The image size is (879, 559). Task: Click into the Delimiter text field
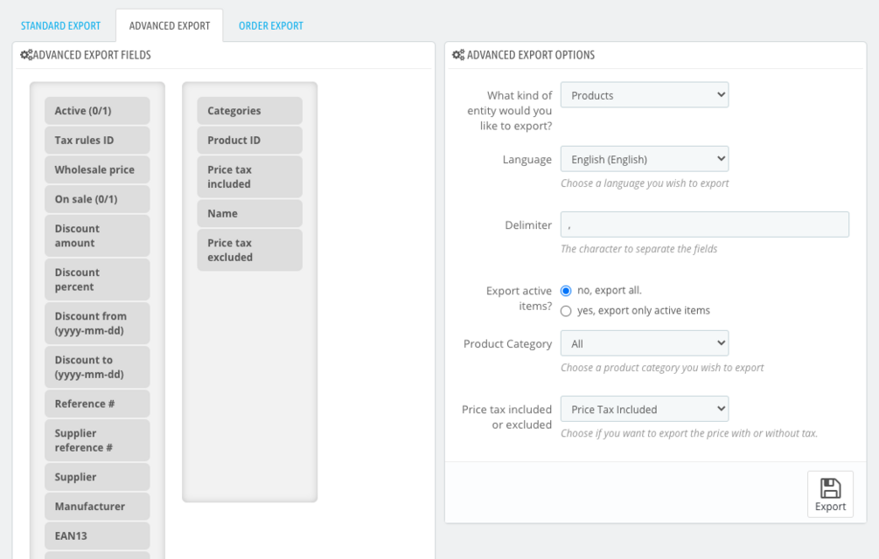pyautogui.click(x=704, y=224)
